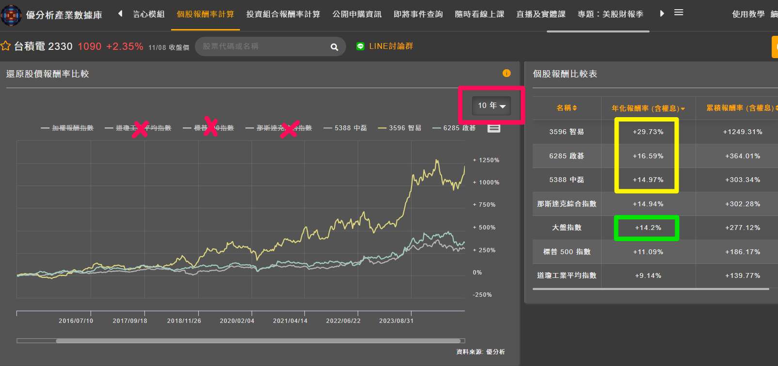Open 直播及實體課 tab
778x366 pixels.
pyautogui.click(x=540, y=14)
